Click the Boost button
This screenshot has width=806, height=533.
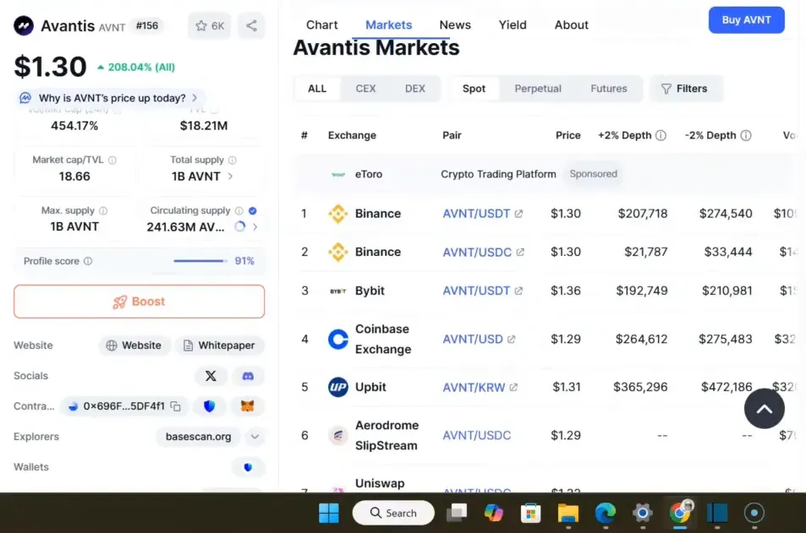[x=140, y=302]
